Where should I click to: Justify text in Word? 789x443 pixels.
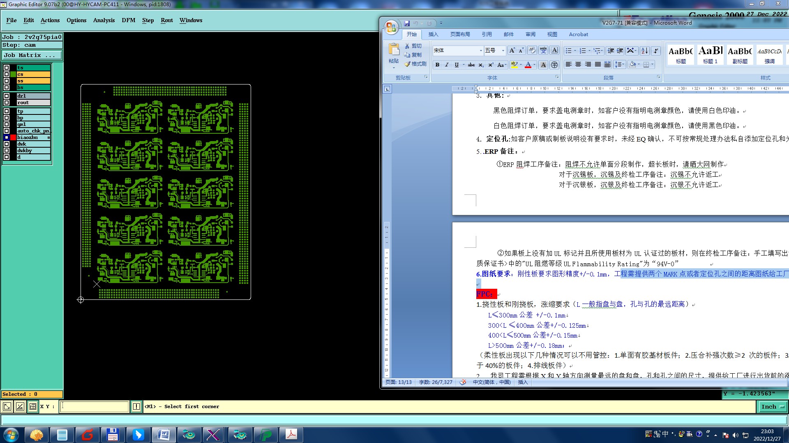click(x=598, y=64)
